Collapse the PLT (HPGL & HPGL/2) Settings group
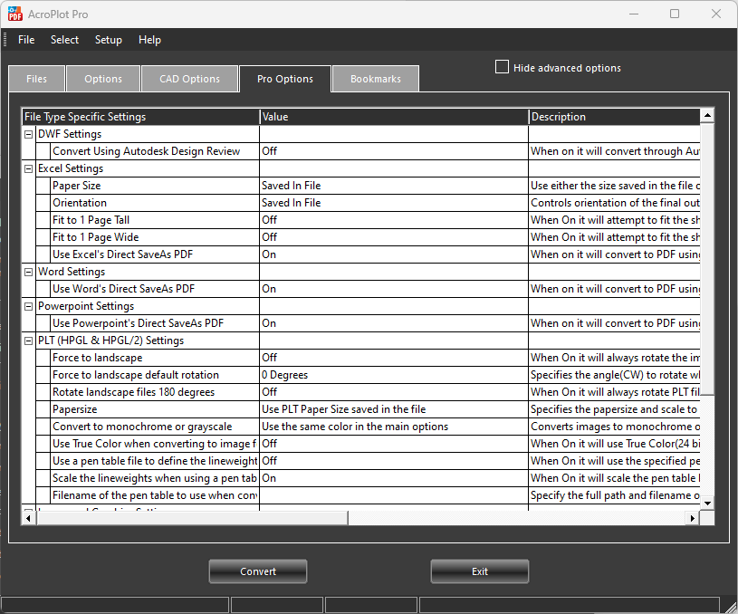 (x=29, y=341)
